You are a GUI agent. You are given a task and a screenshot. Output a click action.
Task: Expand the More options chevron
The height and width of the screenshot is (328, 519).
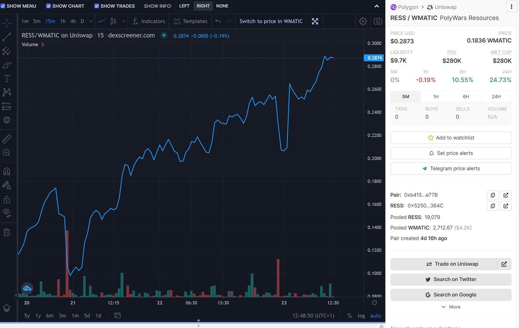click(451, 307)
